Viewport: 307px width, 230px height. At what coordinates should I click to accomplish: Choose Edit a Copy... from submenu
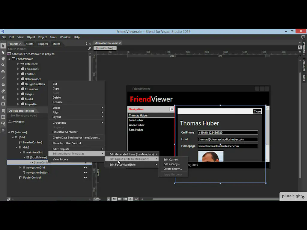click(173, 164)
